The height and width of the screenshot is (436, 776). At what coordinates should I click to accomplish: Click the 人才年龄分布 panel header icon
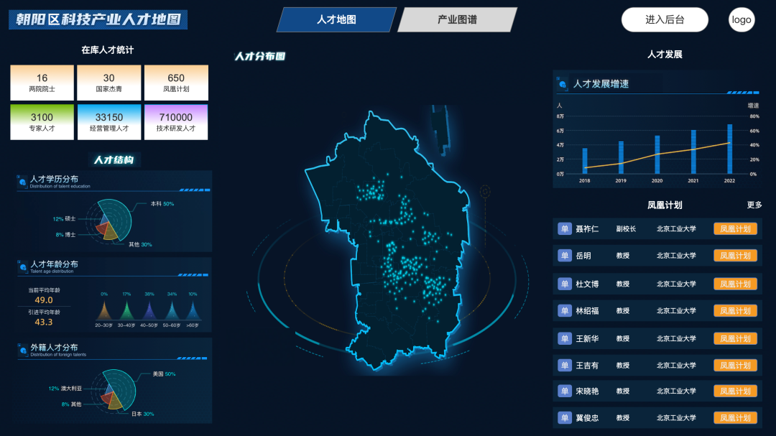pos(22,267)
